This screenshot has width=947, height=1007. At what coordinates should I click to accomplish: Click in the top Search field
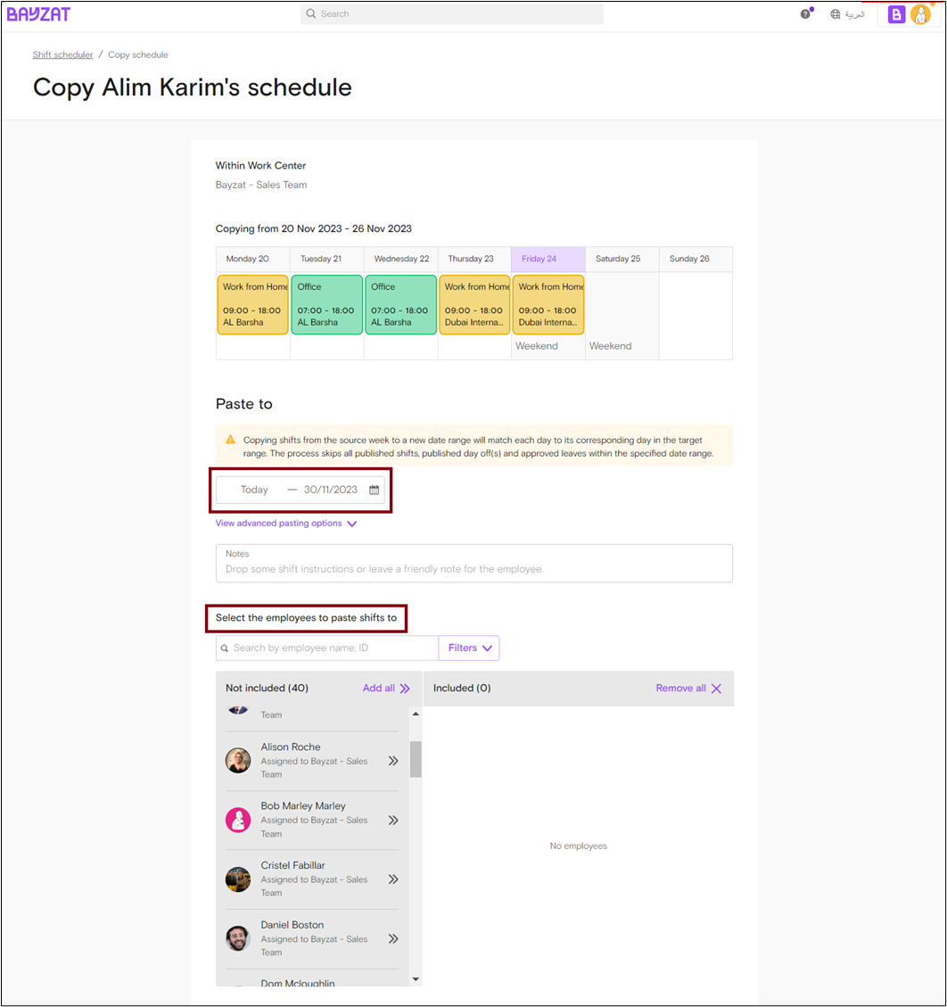tap(452, 13)
